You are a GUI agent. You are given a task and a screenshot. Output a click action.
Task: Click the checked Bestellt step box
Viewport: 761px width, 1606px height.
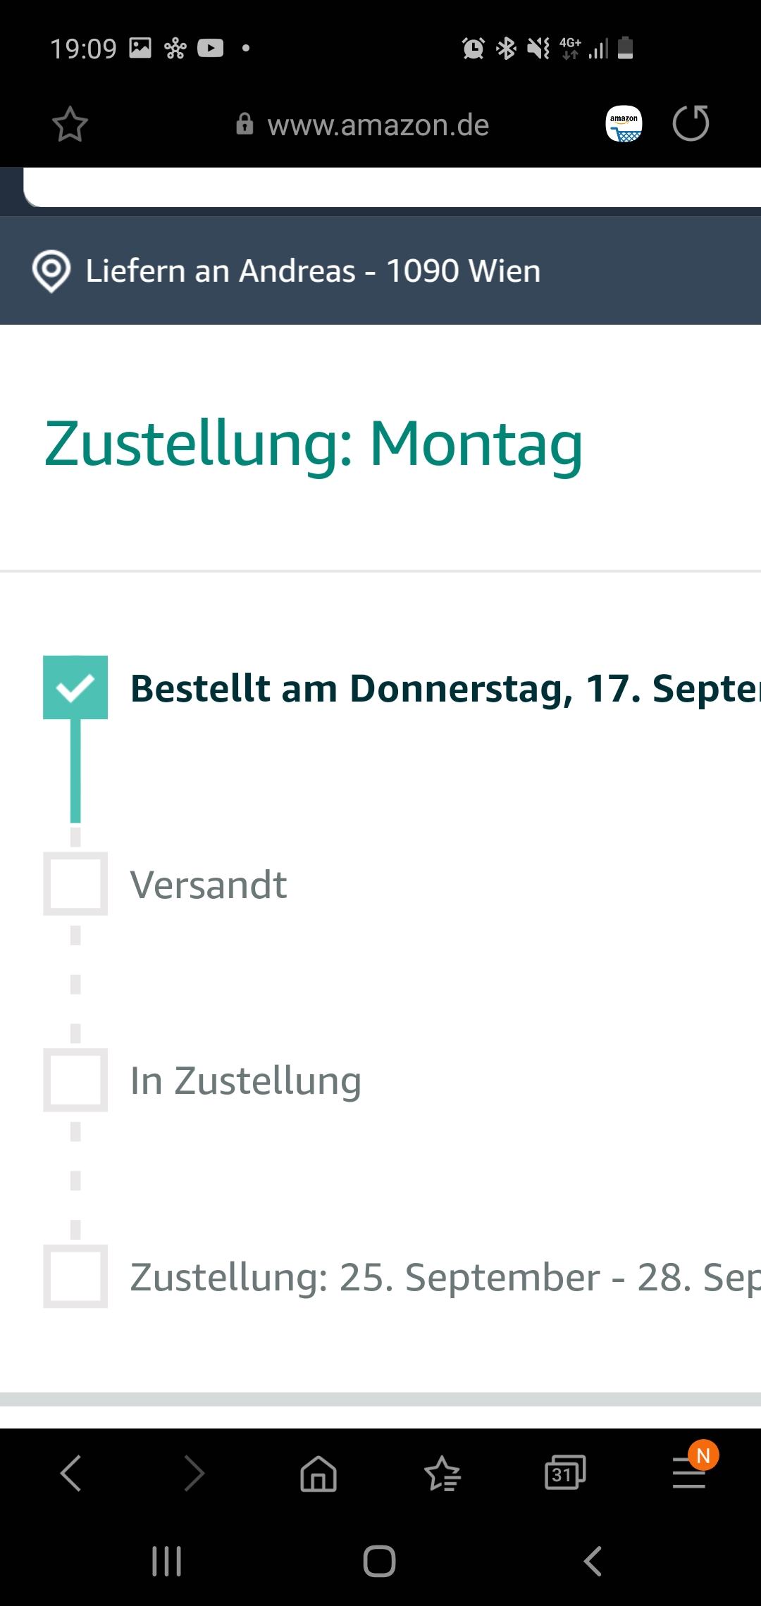(x=75, y=687)
